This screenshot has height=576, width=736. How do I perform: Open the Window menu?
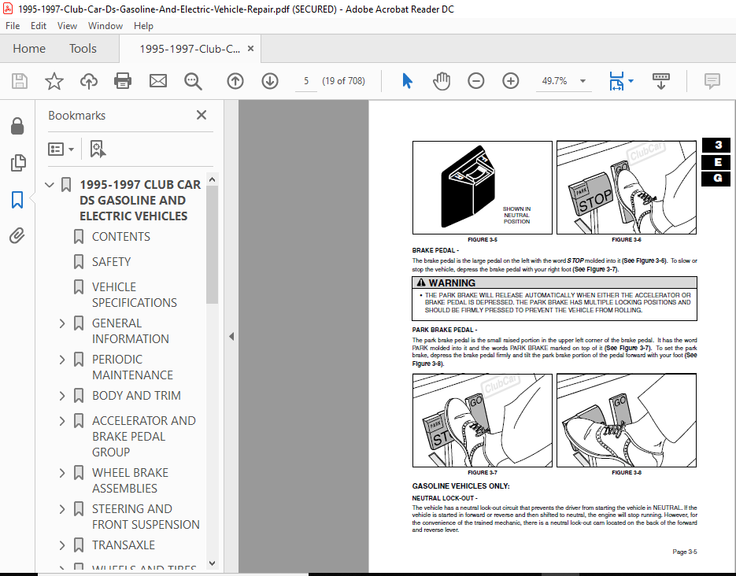tap(105, 26)
